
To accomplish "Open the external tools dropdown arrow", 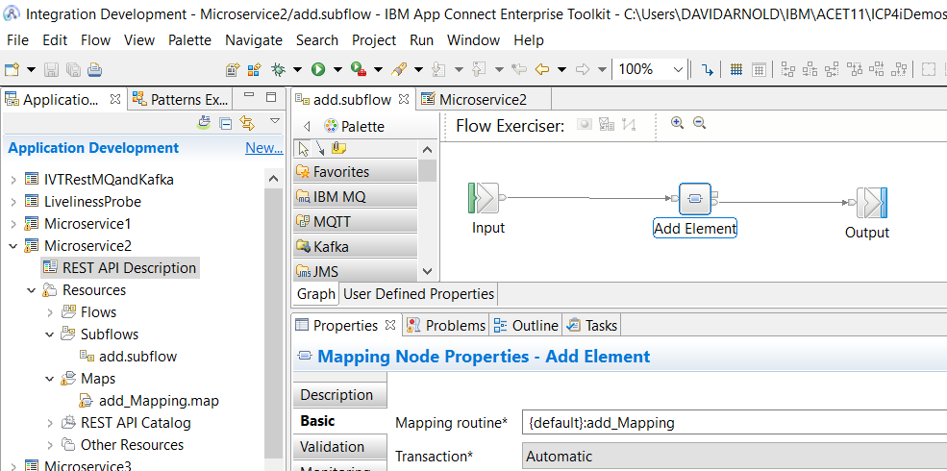I will 378,69.
